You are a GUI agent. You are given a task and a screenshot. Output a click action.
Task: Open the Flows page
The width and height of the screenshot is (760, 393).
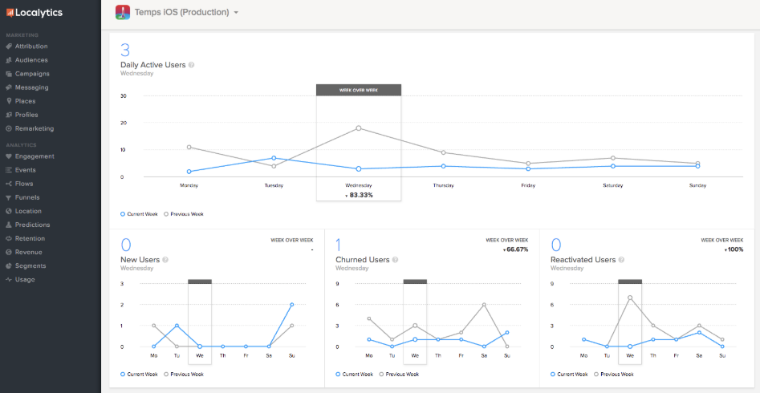tap(24, 184)
